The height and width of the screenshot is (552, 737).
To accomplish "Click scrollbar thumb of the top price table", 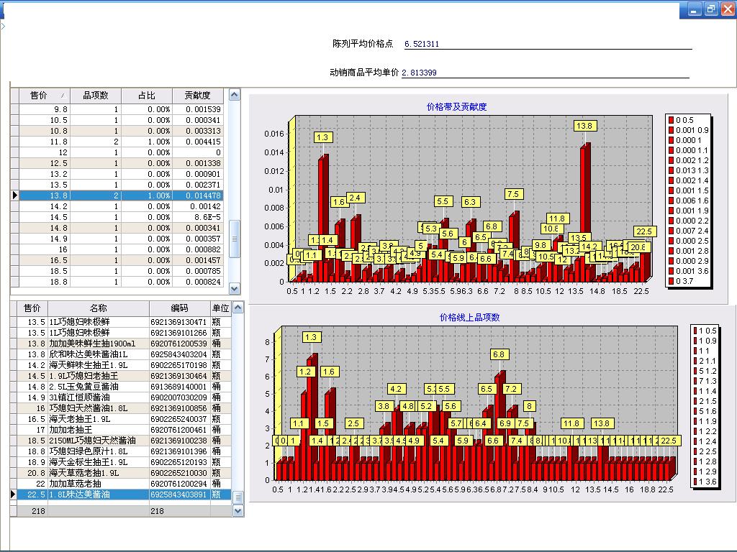I will [234, 239].
